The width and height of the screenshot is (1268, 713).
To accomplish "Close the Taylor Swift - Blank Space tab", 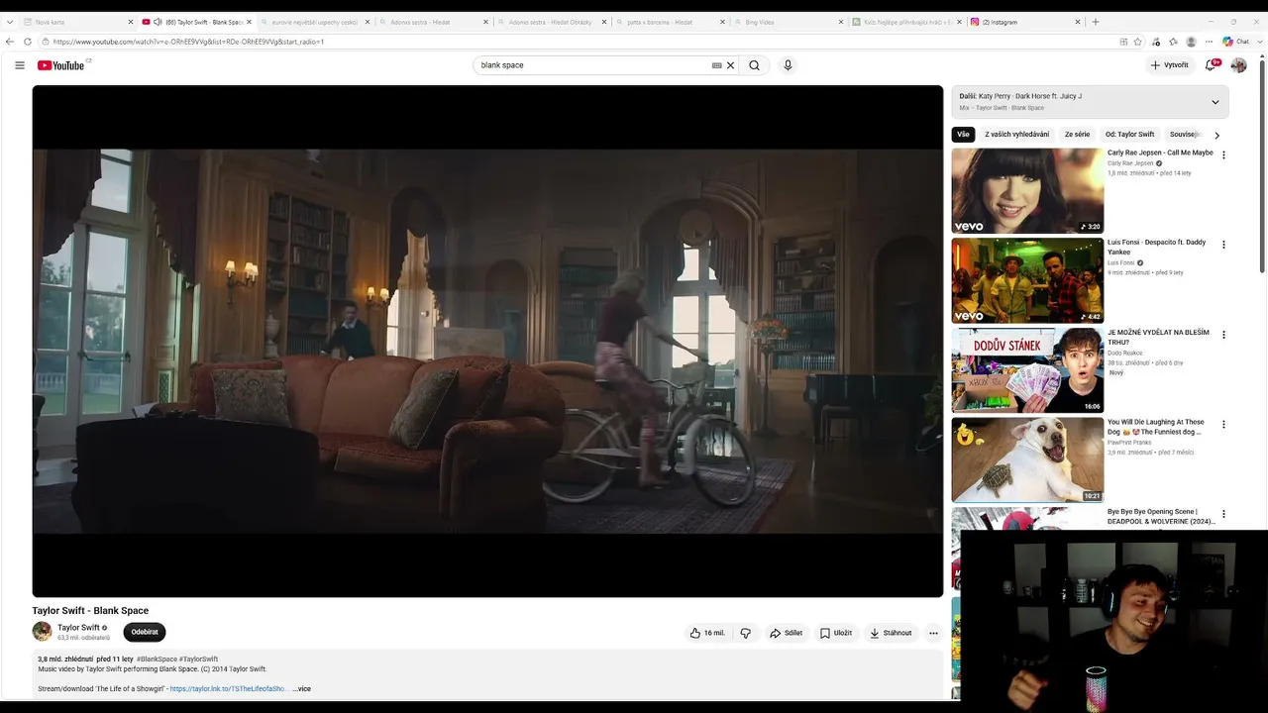I will [249, 22].
